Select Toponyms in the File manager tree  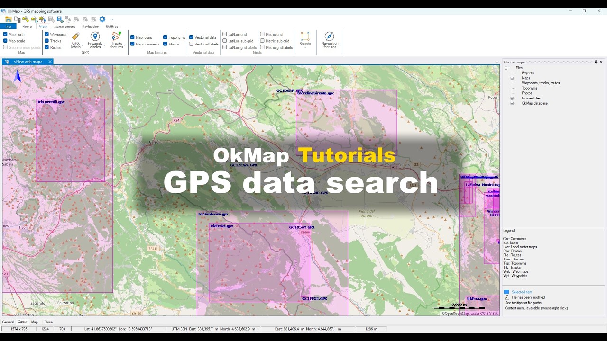[x=530, y=88]
